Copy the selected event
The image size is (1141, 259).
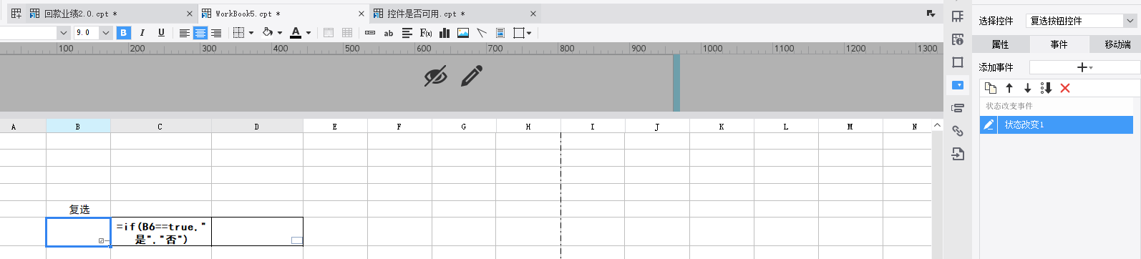991,88
